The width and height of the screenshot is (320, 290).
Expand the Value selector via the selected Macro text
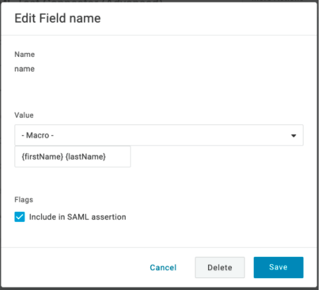38,135
